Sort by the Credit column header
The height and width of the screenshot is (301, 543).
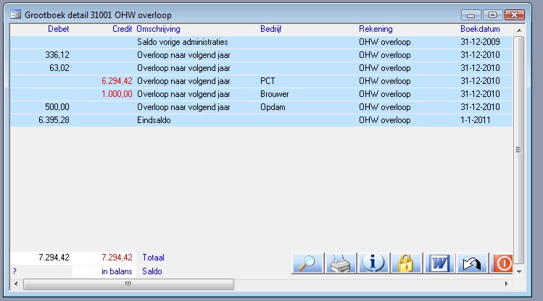coord(122,29)
